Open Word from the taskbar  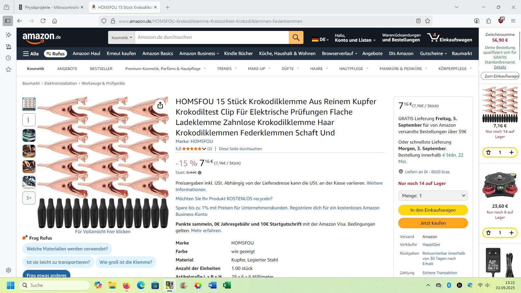[x=212, y=286]
